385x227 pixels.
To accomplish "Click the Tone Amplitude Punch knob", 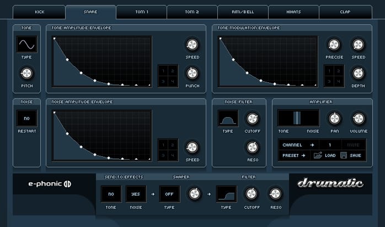I will pos(192,73).
